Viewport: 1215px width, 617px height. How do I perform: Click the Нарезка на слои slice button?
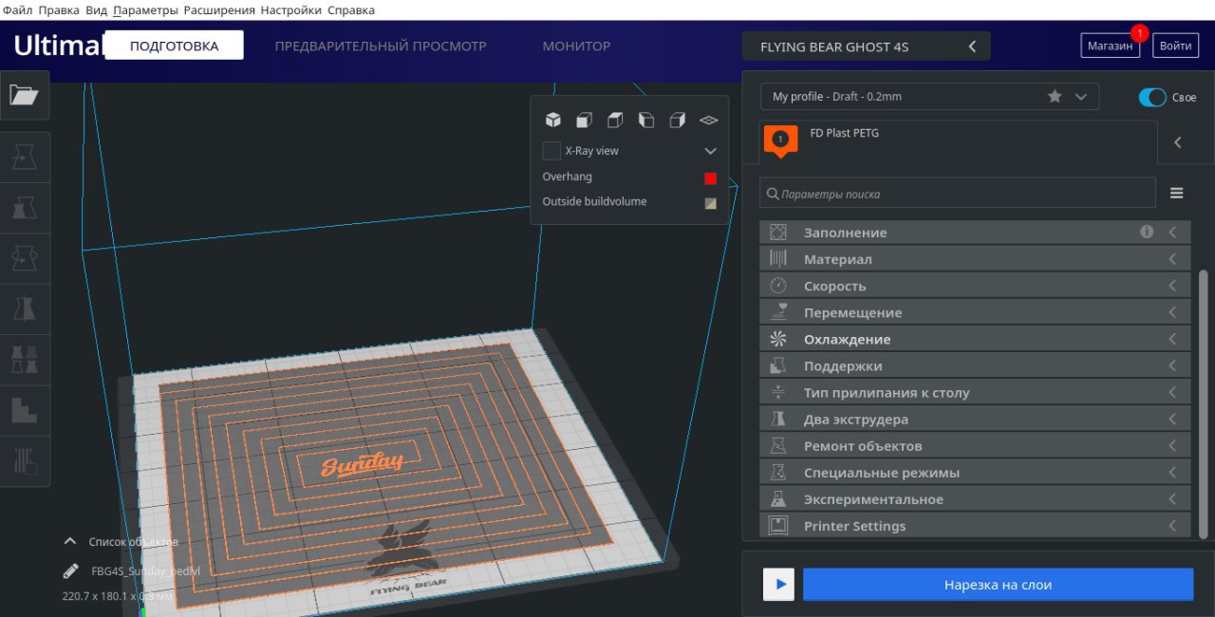(x=998, y=585)
